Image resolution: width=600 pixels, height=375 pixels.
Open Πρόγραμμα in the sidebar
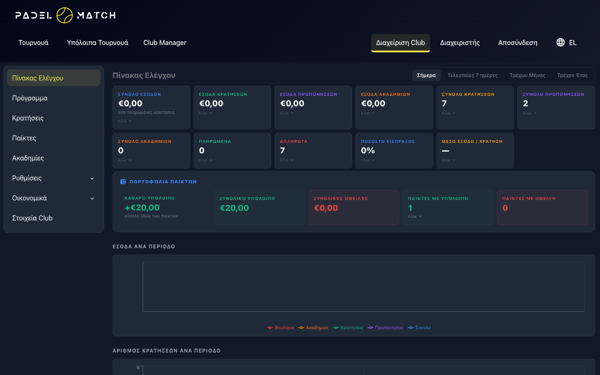click(54, 98)
